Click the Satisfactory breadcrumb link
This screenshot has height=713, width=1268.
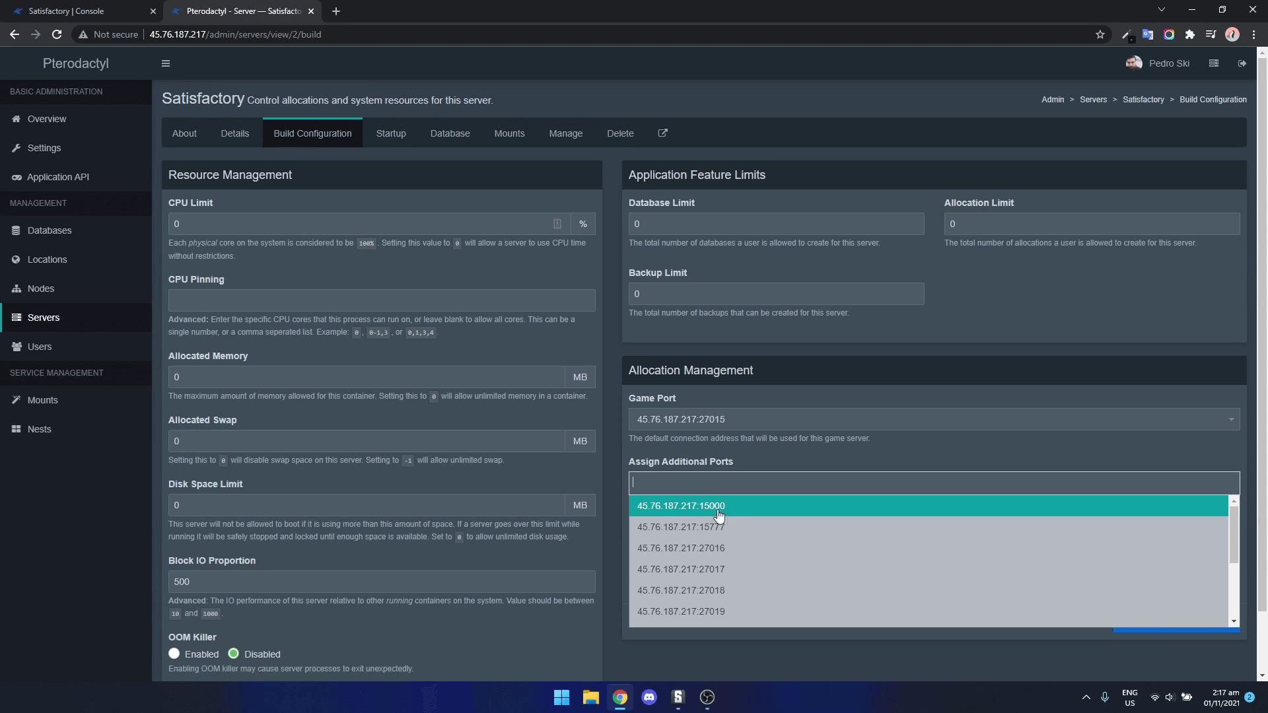(1143, 100)
